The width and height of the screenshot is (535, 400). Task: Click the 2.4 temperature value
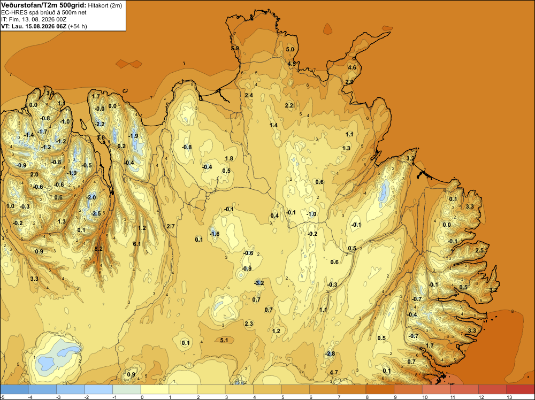[249, 95]
